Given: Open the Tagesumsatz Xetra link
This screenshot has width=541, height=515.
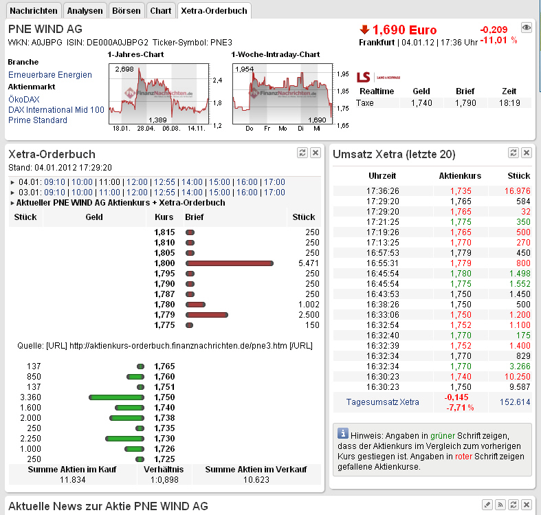Looking at the screenshot, I should click(383, 402).
